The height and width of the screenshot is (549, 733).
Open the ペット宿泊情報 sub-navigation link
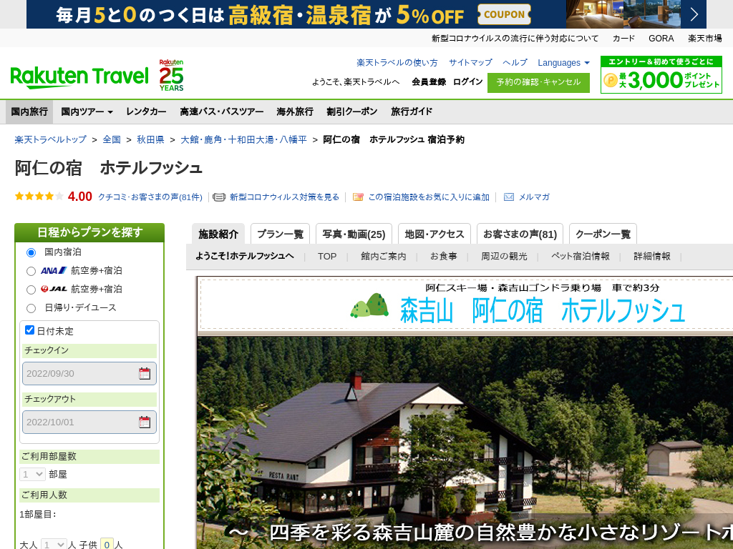[x=580, y=257]
